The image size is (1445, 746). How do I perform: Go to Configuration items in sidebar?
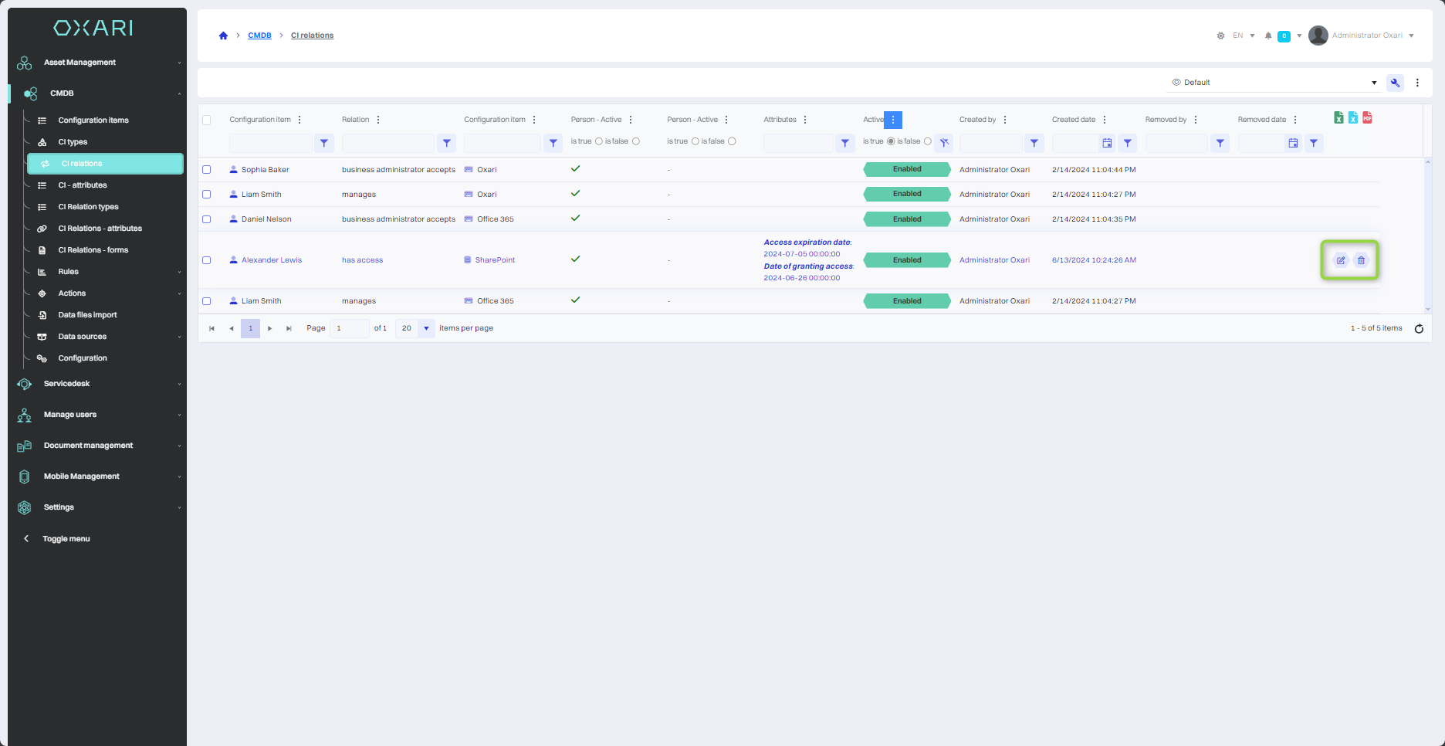[93, 120]
